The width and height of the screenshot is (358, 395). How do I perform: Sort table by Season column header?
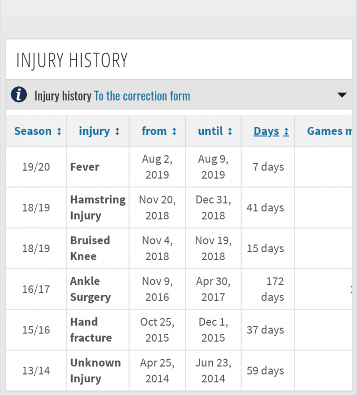pyautogui.click(x=33, y=131)
